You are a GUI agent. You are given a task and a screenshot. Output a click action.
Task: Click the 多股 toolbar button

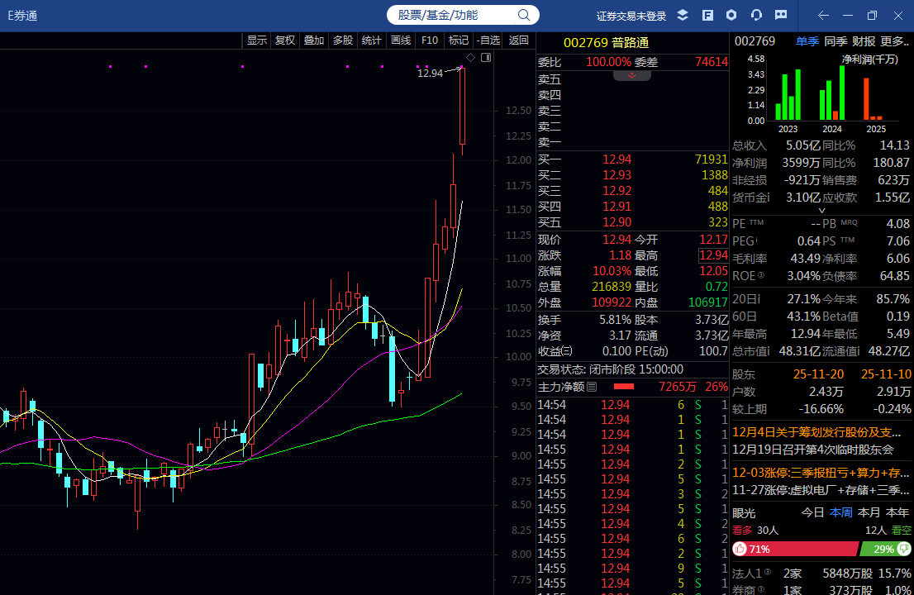[343, 40]
